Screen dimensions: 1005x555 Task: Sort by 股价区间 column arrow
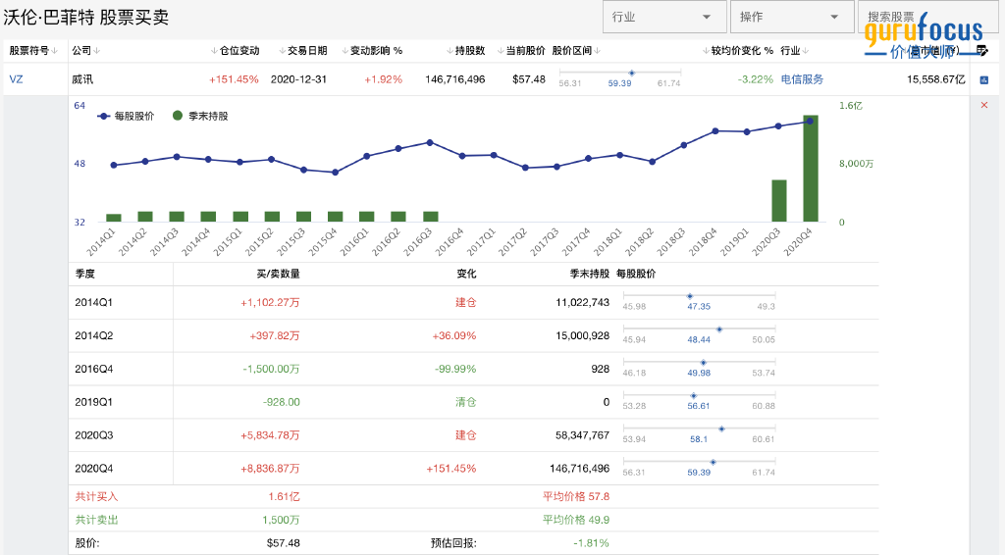coord(598,51)
